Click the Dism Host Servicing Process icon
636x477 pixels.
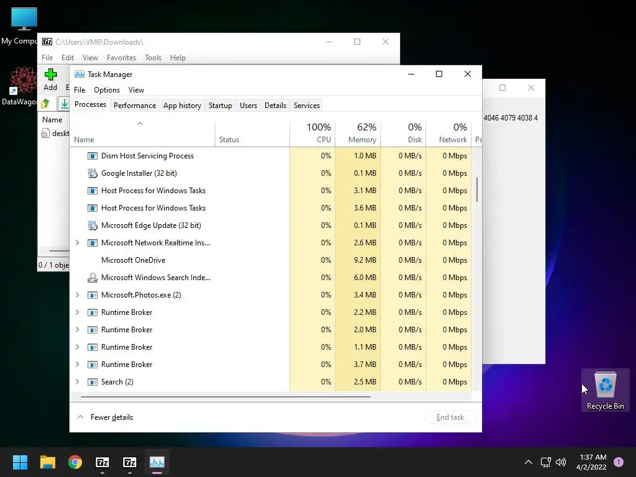pos(93,156)
